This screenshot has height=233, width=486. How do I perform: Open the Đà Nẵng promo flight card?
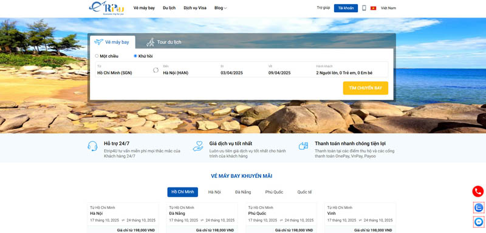202,218
